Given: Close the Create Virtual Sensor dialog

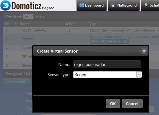Looking at the screenshot, I should [x=144, y=51].
